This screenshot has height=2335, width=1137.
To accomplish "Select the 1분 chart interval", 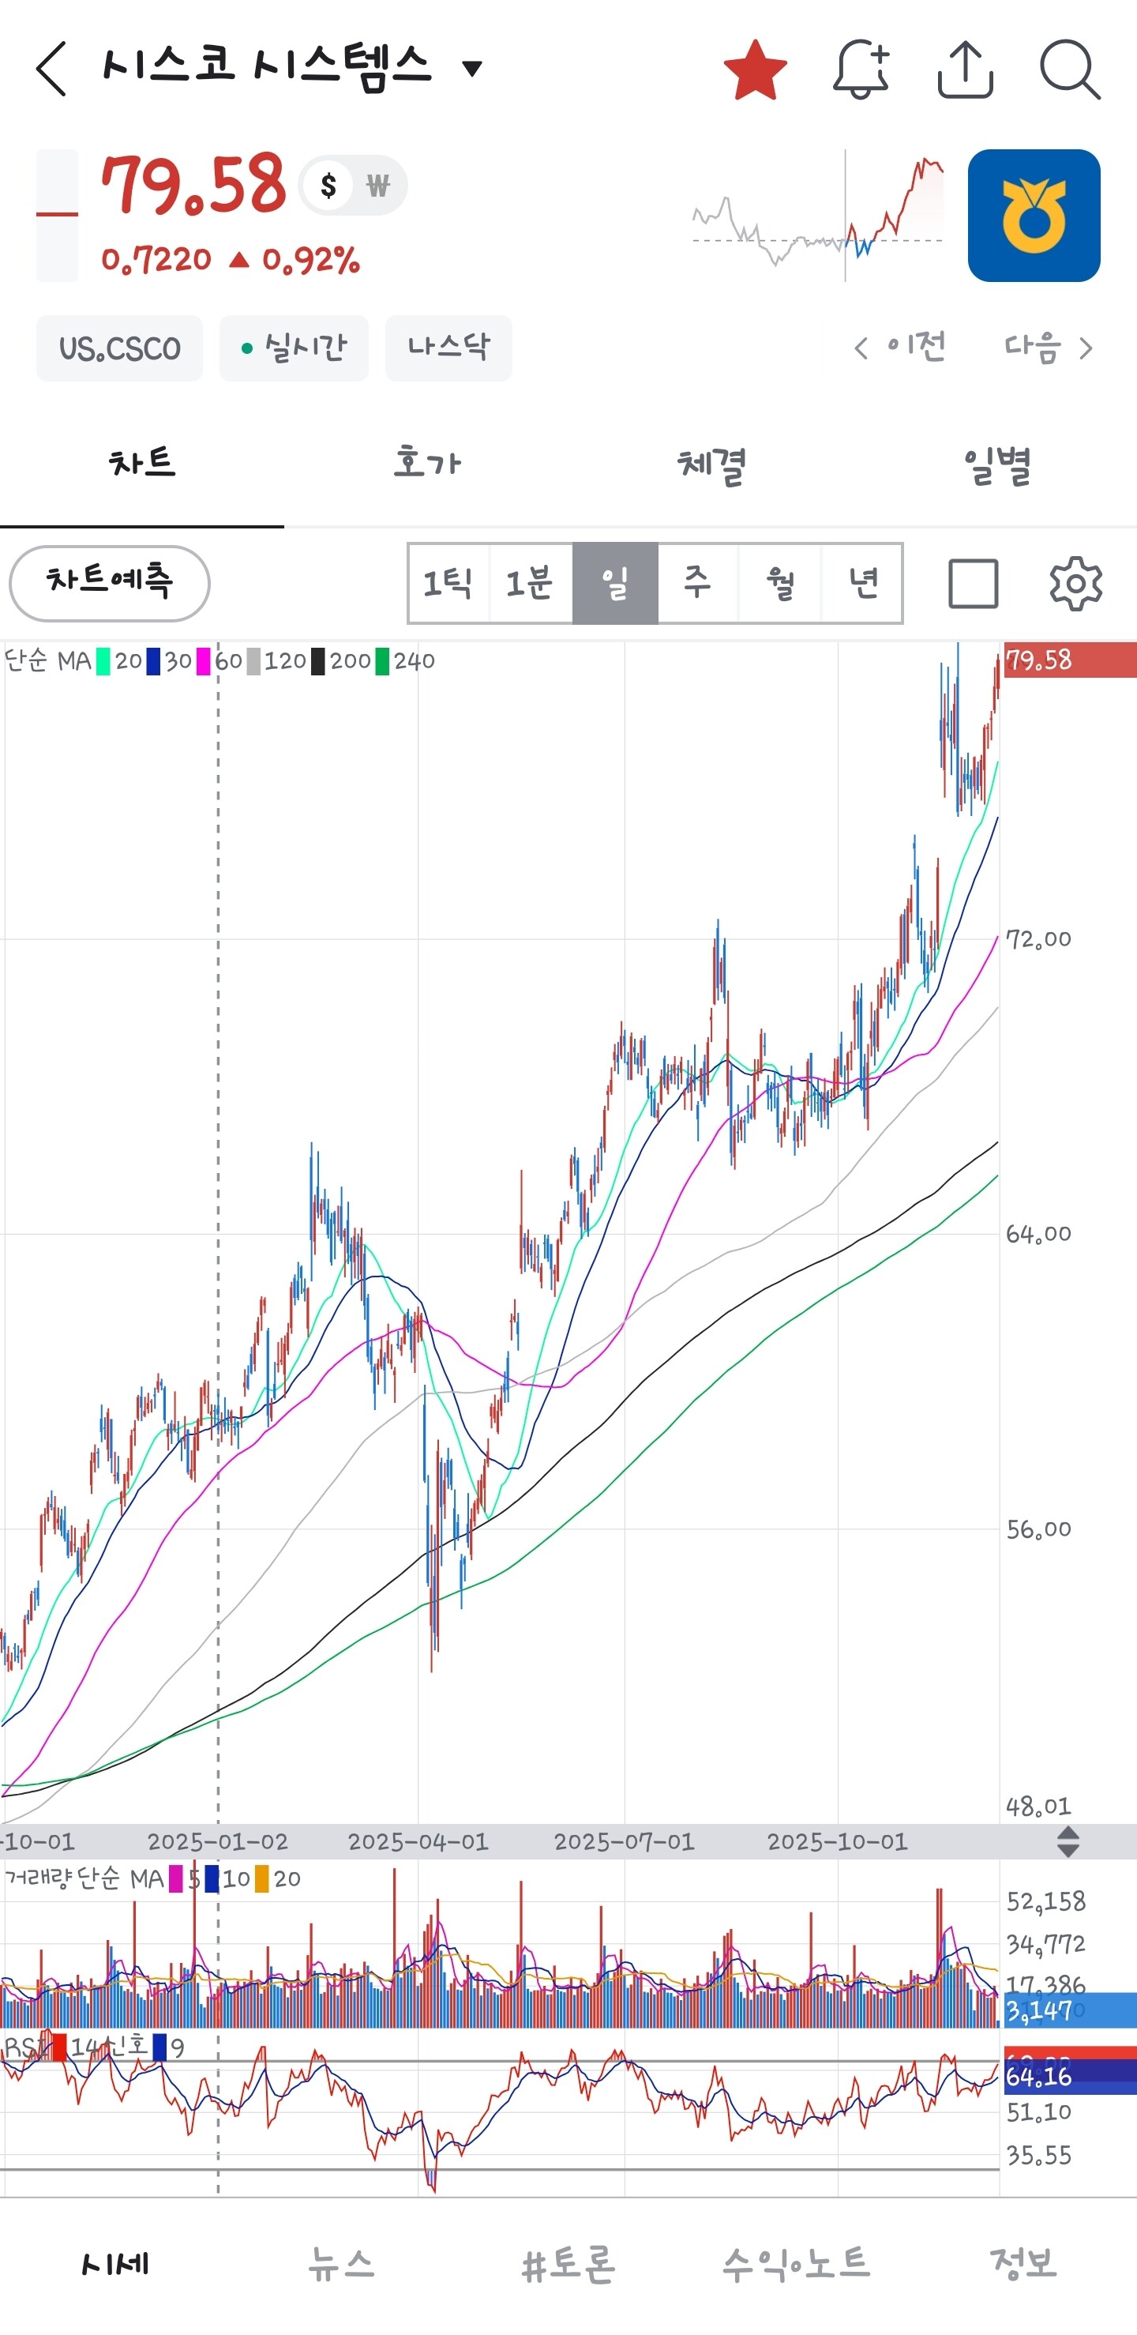I will click(x=531, y=583).
